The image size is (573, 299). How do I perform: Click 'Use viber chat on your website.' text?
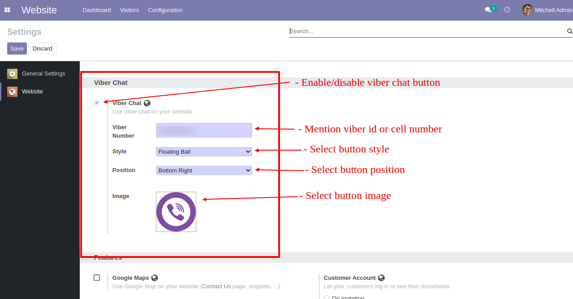click(x=153, y=112)
